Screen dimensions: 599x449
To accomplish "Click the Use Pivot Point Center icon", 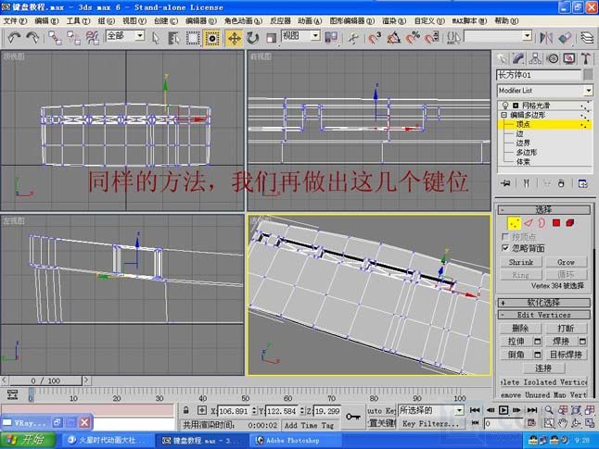I will (x=331, y=37).
